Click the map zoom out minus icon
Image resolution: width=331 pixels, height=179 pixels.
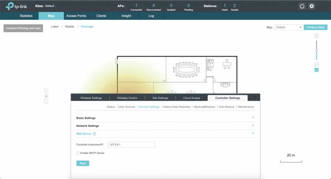[316, 65]
